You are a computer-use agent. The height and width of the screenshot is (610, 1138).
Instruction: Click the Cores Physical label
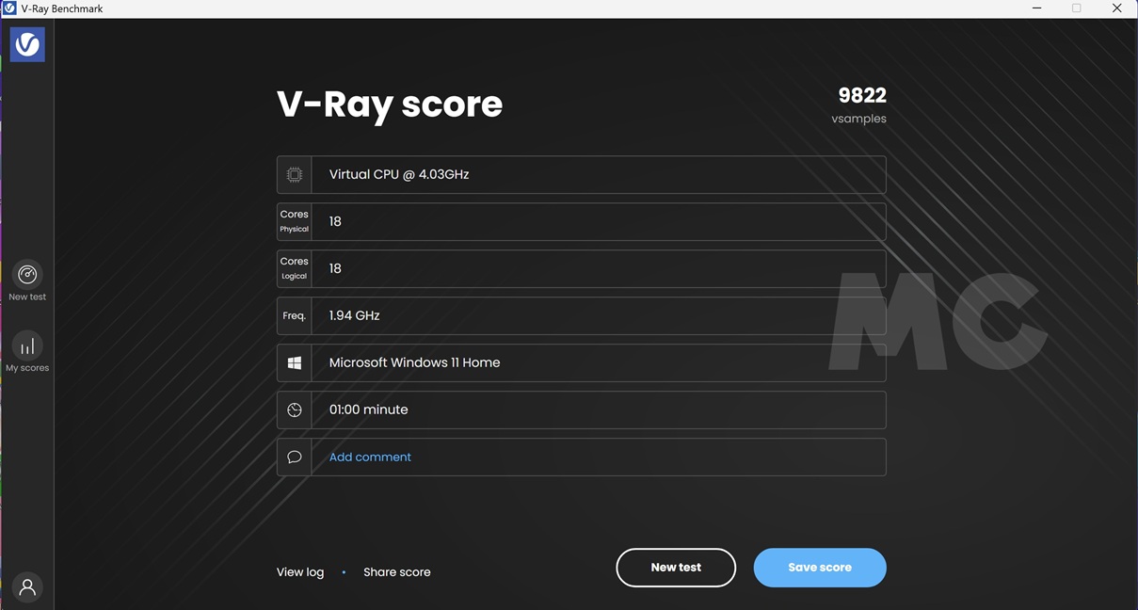295,221
